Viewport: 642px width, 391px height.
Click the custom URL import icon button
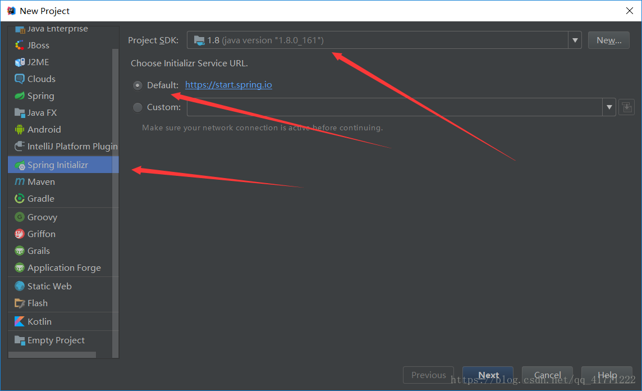click(626, 107)
